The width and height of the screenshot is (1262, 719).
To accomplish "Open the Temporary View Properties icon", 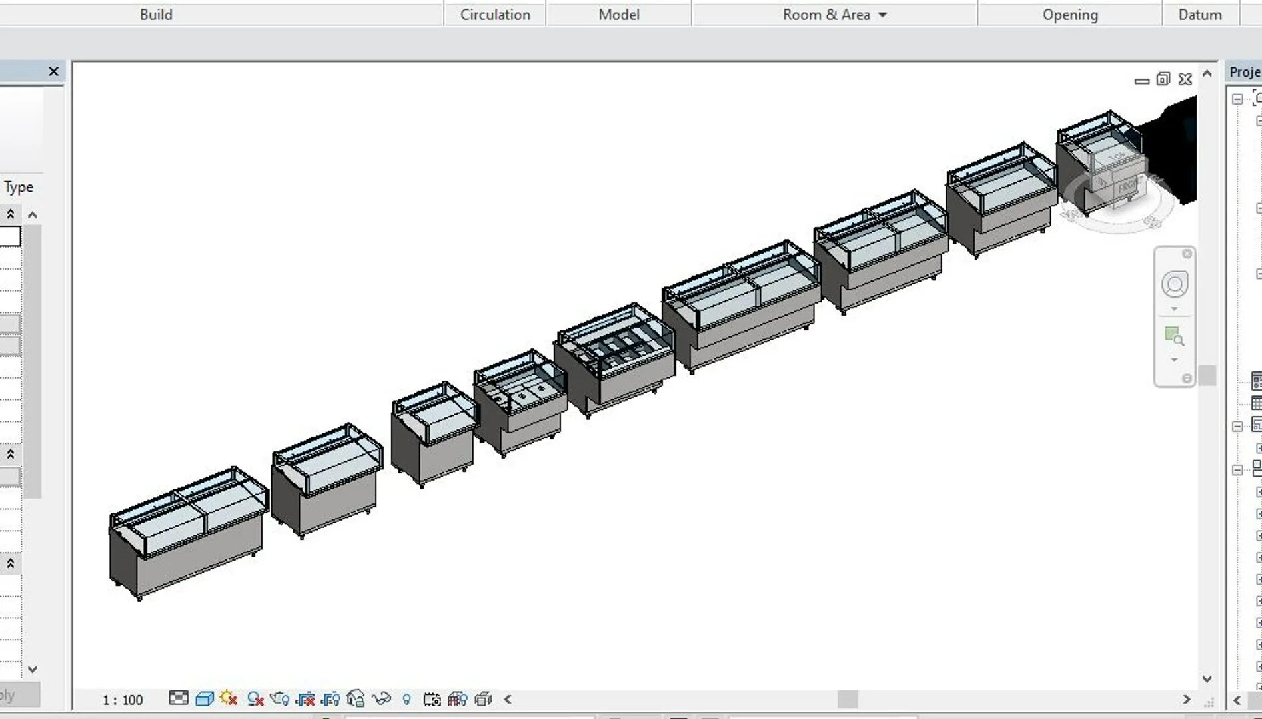I will 432,699.
